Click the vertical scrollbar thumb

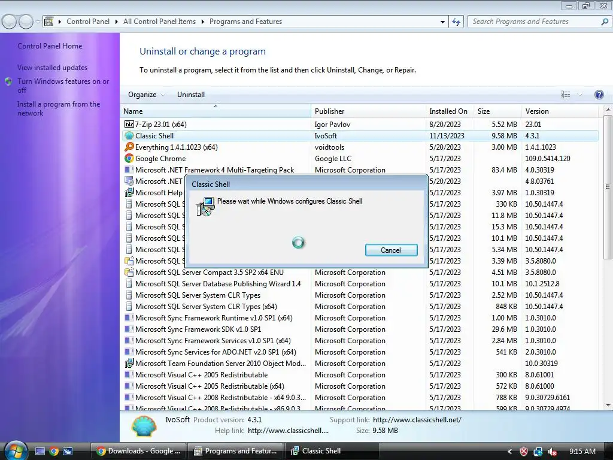608,187
